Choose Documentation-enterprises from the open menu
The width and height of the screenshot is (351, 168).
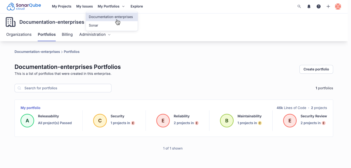point(111,17)
